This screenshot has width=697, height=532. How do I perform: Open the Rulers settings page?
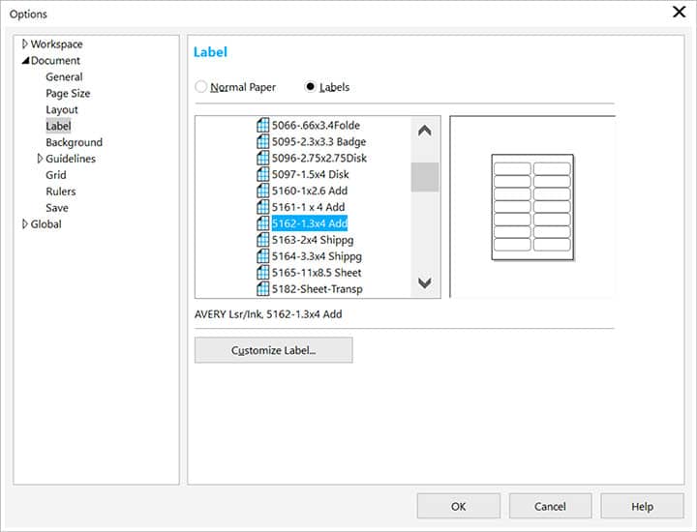pos(61,192)
